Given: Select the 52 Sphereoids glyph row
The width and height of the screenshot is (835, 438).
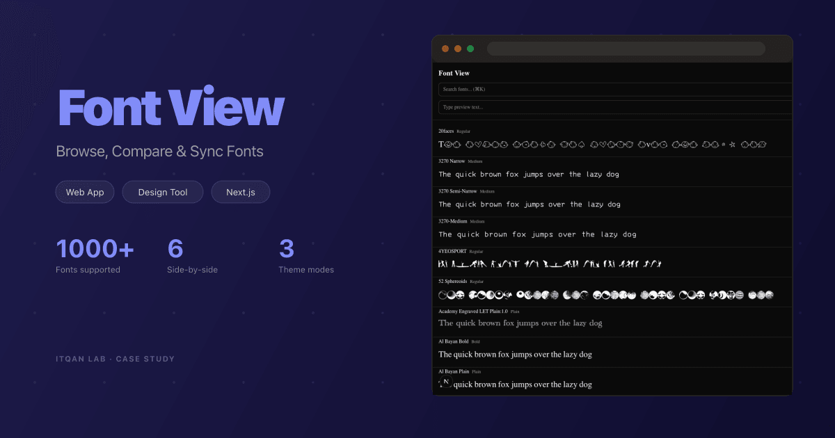Looking at the screenshot, I should point(602,294).
